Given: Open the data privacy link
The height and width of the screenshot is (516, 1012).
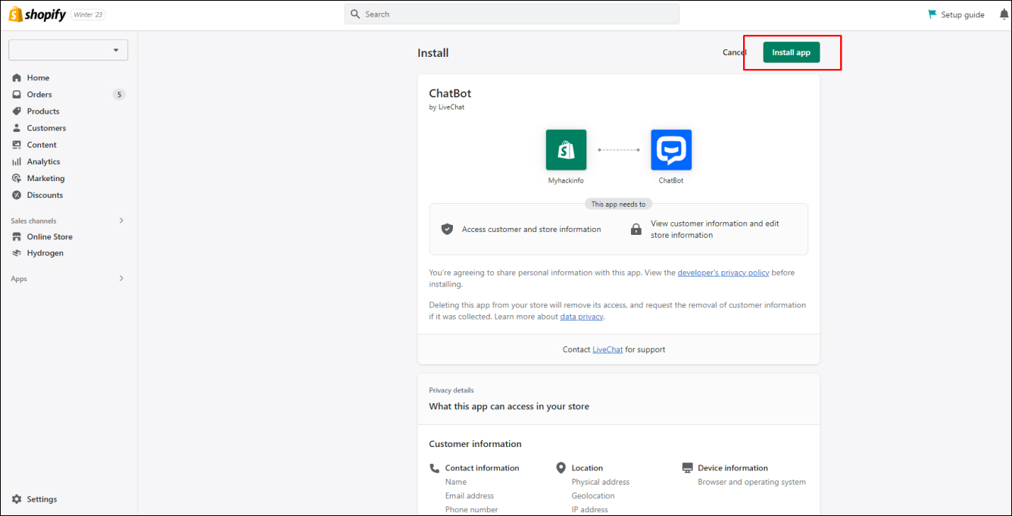Looking at the screenshot, I should 582,317.
